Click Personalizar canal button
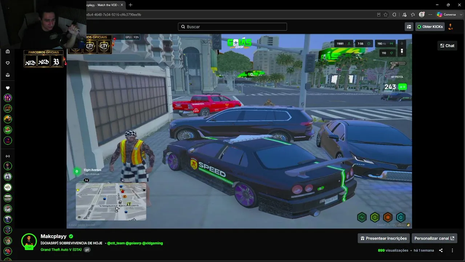Viewport: 465px width, 262px height. coord(434,238)
